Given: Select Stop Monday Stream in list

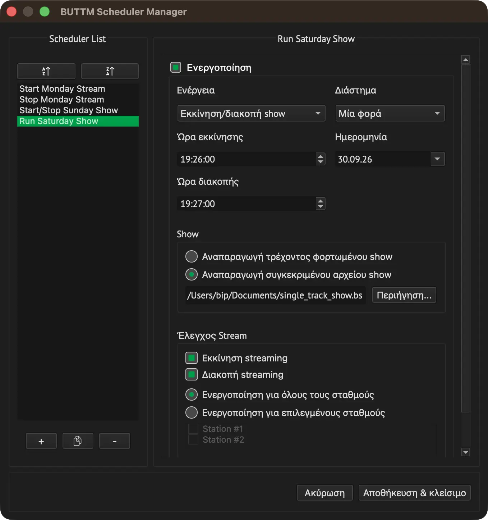Looking at the screenshot, I should 78,99.
